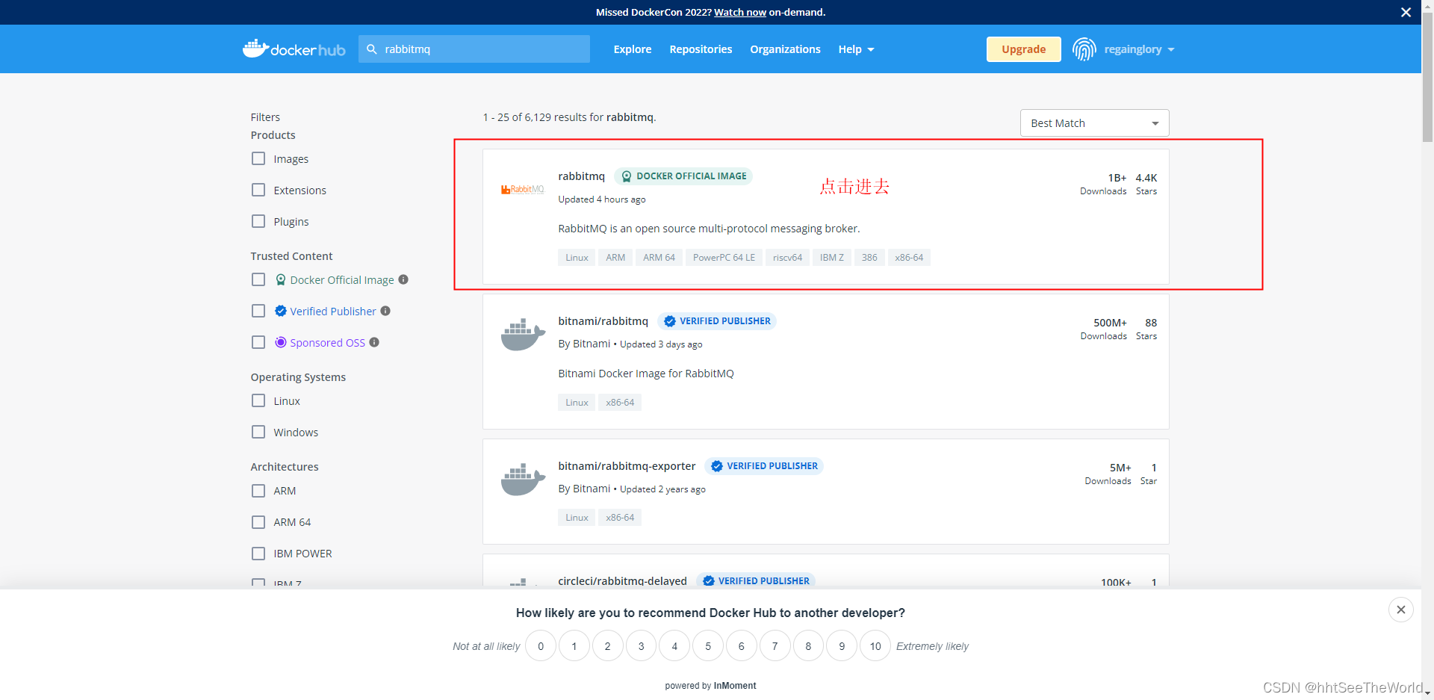Rate recommendation likelihood as 0

click(x=541, y=646)
